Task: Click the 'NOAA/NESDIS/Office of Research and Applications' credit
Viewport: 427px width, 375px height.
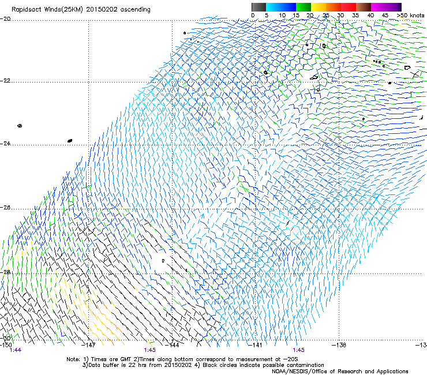Action: point(340,372)
